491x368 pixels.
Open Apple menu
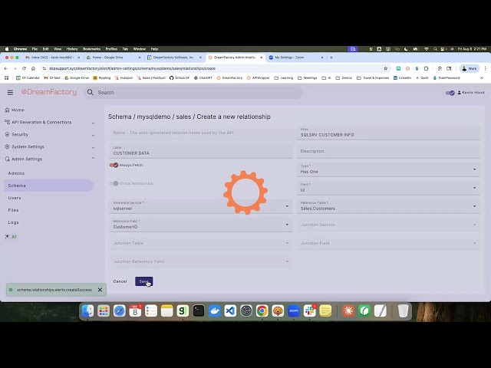click(7, 49)
